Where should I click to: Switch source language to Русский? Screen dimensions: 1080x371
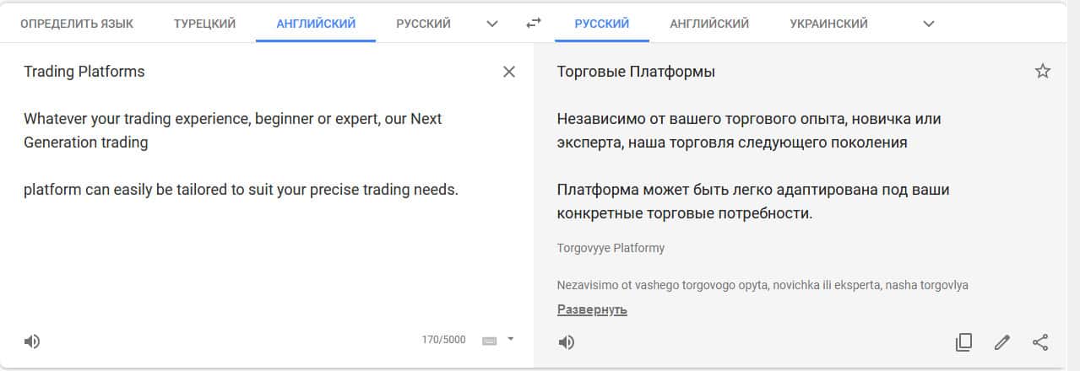[423, 24]
